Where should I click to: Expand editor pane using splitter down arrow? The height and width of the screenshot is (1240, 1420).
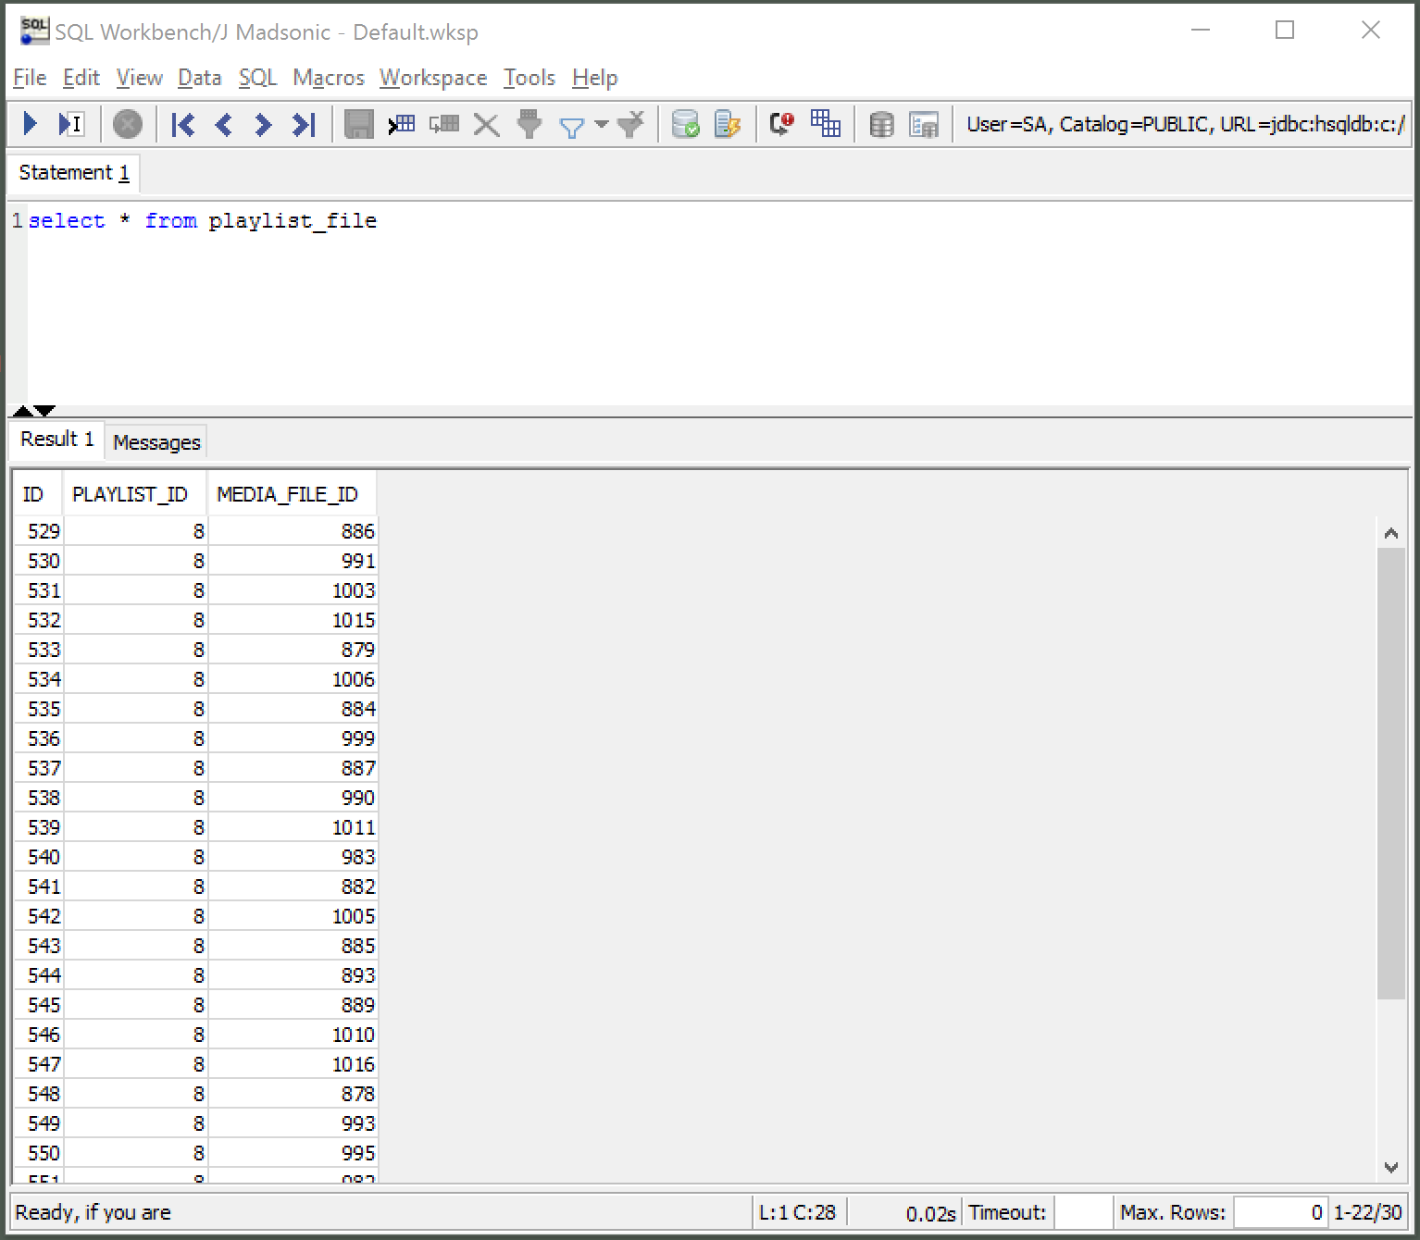(x=44, y=411)
